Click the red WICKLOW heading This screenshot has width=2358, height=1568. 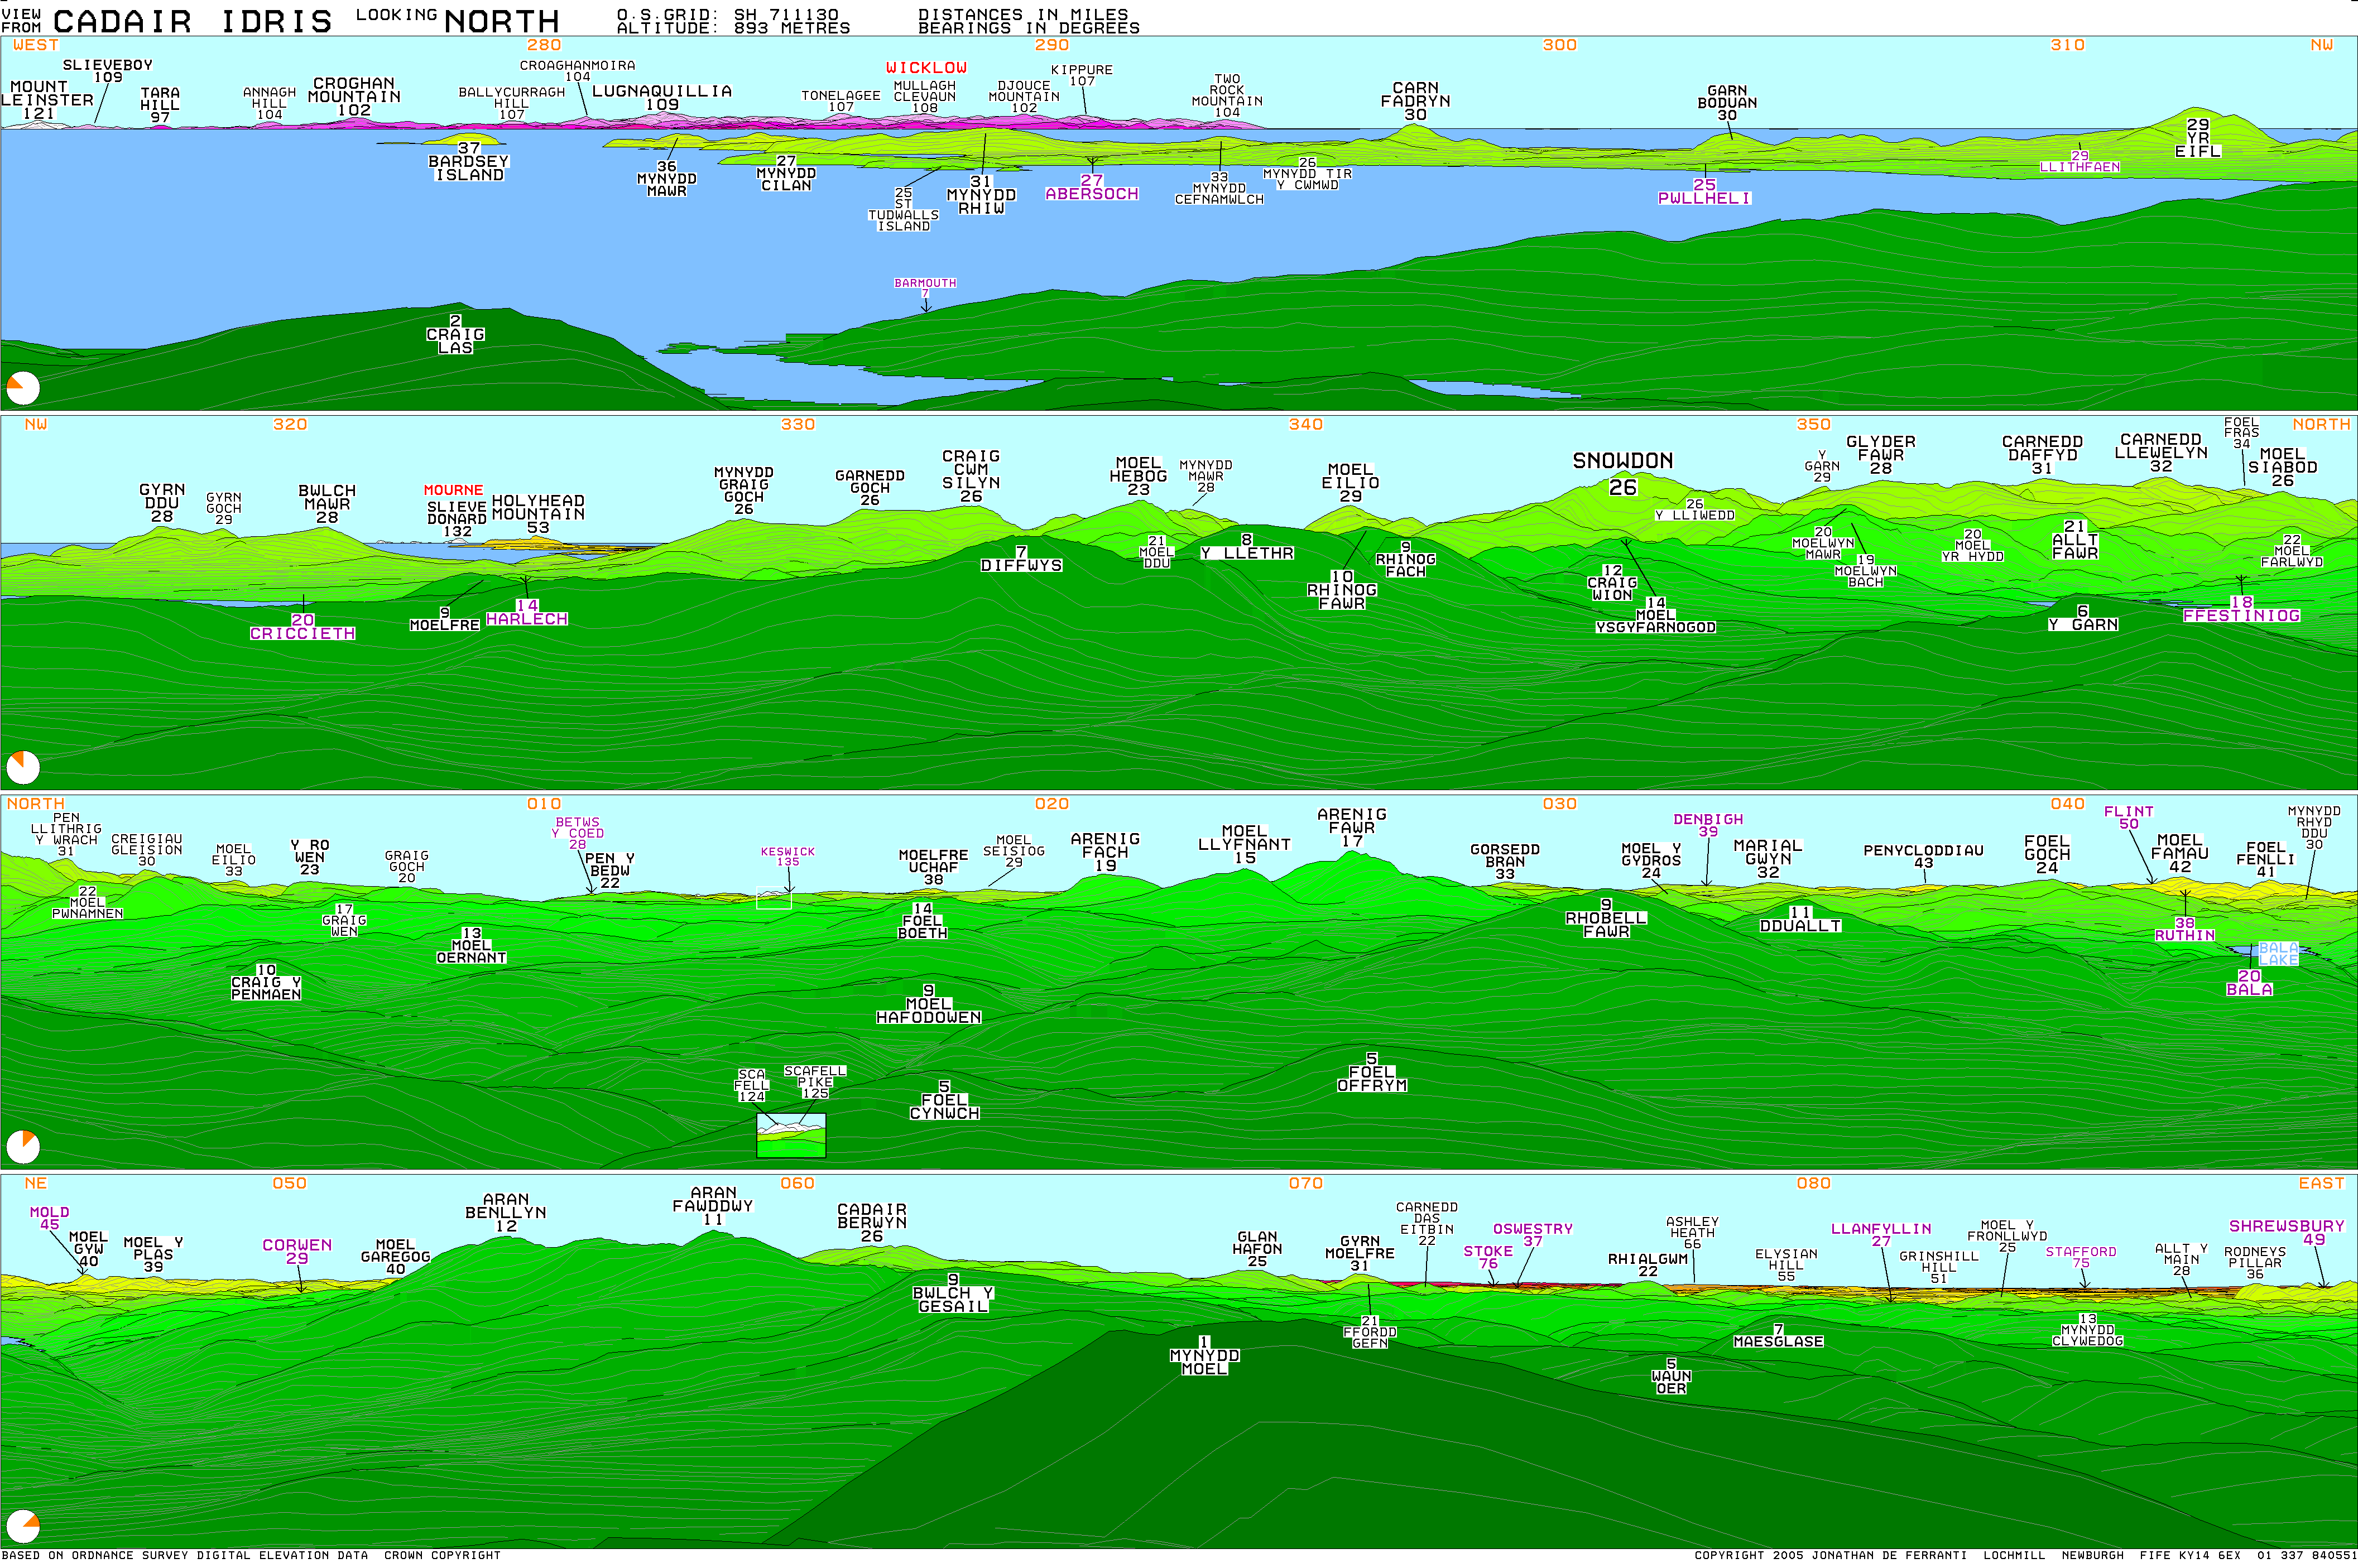pos(926,68)
